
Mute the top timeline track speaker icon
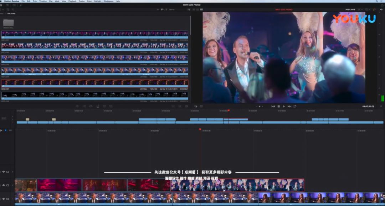click(x=4, y=172)
